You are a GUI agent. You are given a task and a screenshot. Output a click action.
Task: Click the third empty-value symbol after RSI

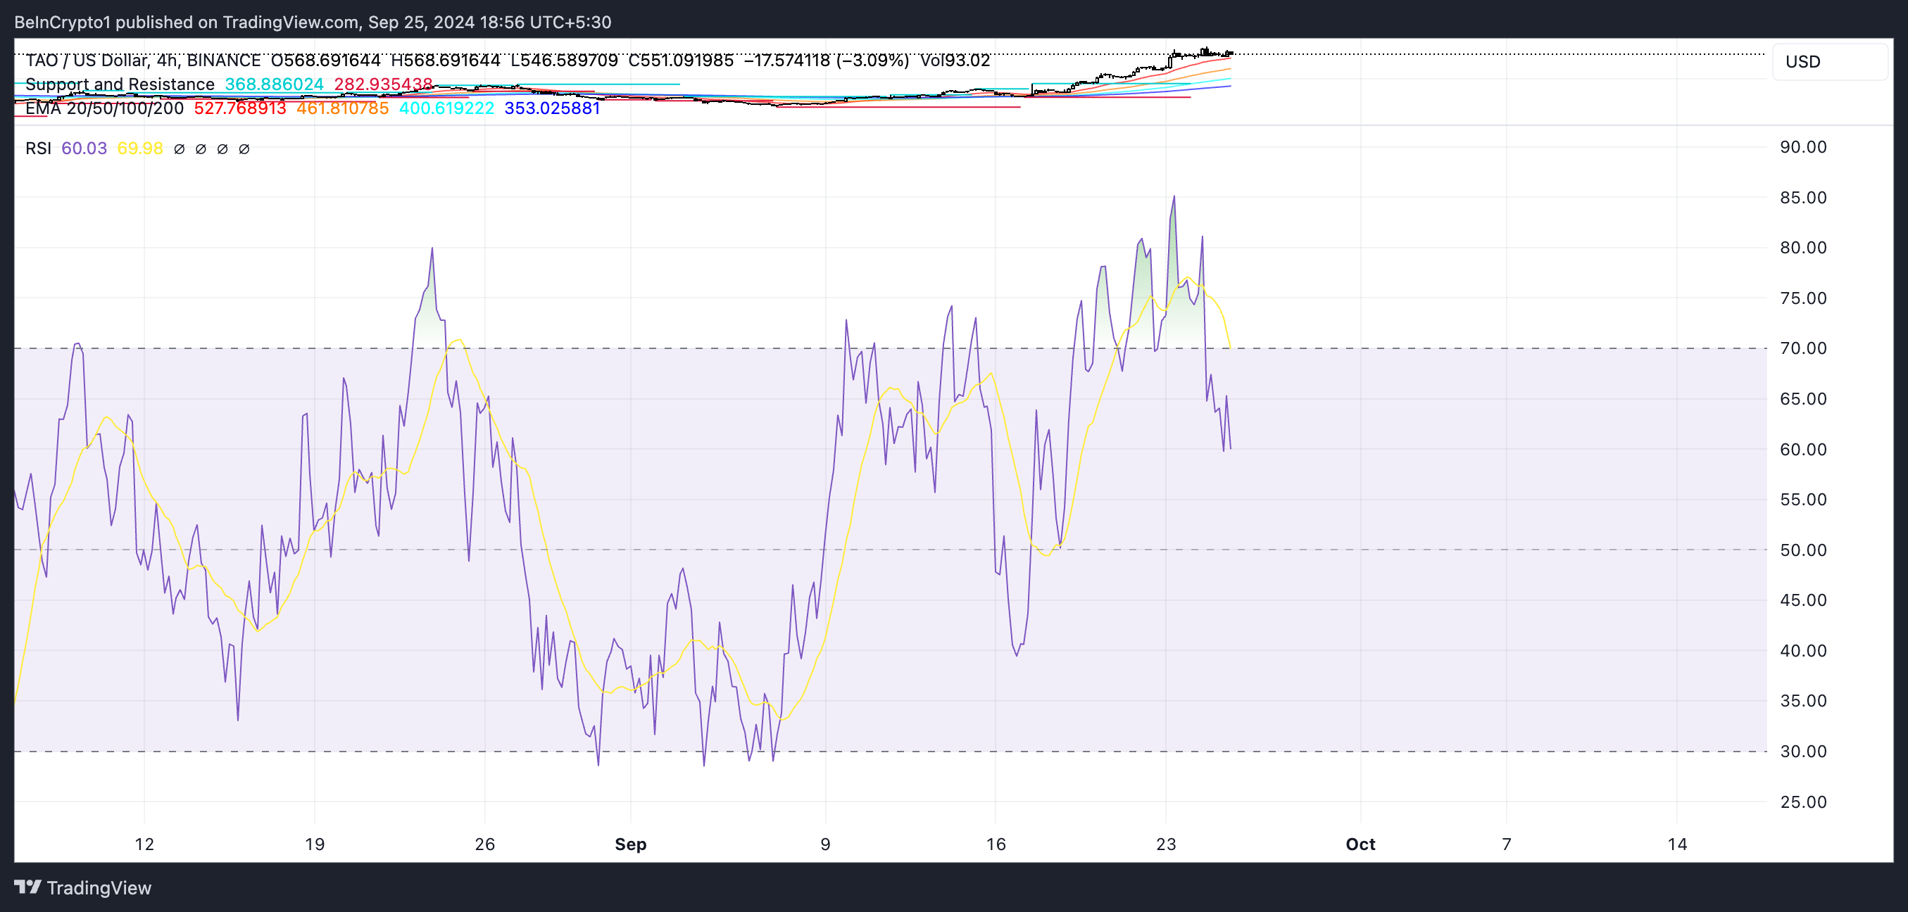(222, 148)
